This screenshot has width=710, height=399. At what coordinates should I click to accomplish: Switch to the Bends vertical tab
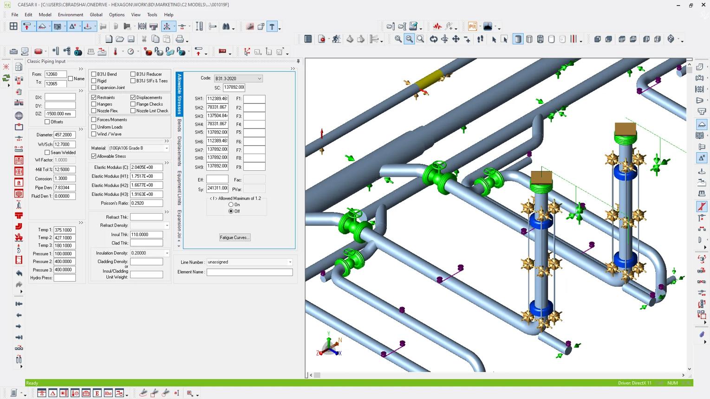[179, 125]
